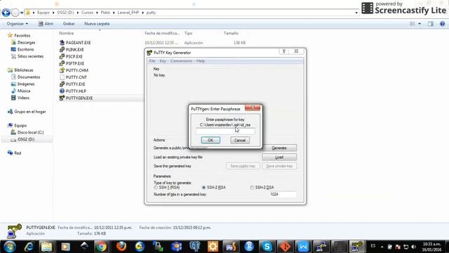Click Explorer back navigation arrow
The image size is (449, 253).
point(6,13)
